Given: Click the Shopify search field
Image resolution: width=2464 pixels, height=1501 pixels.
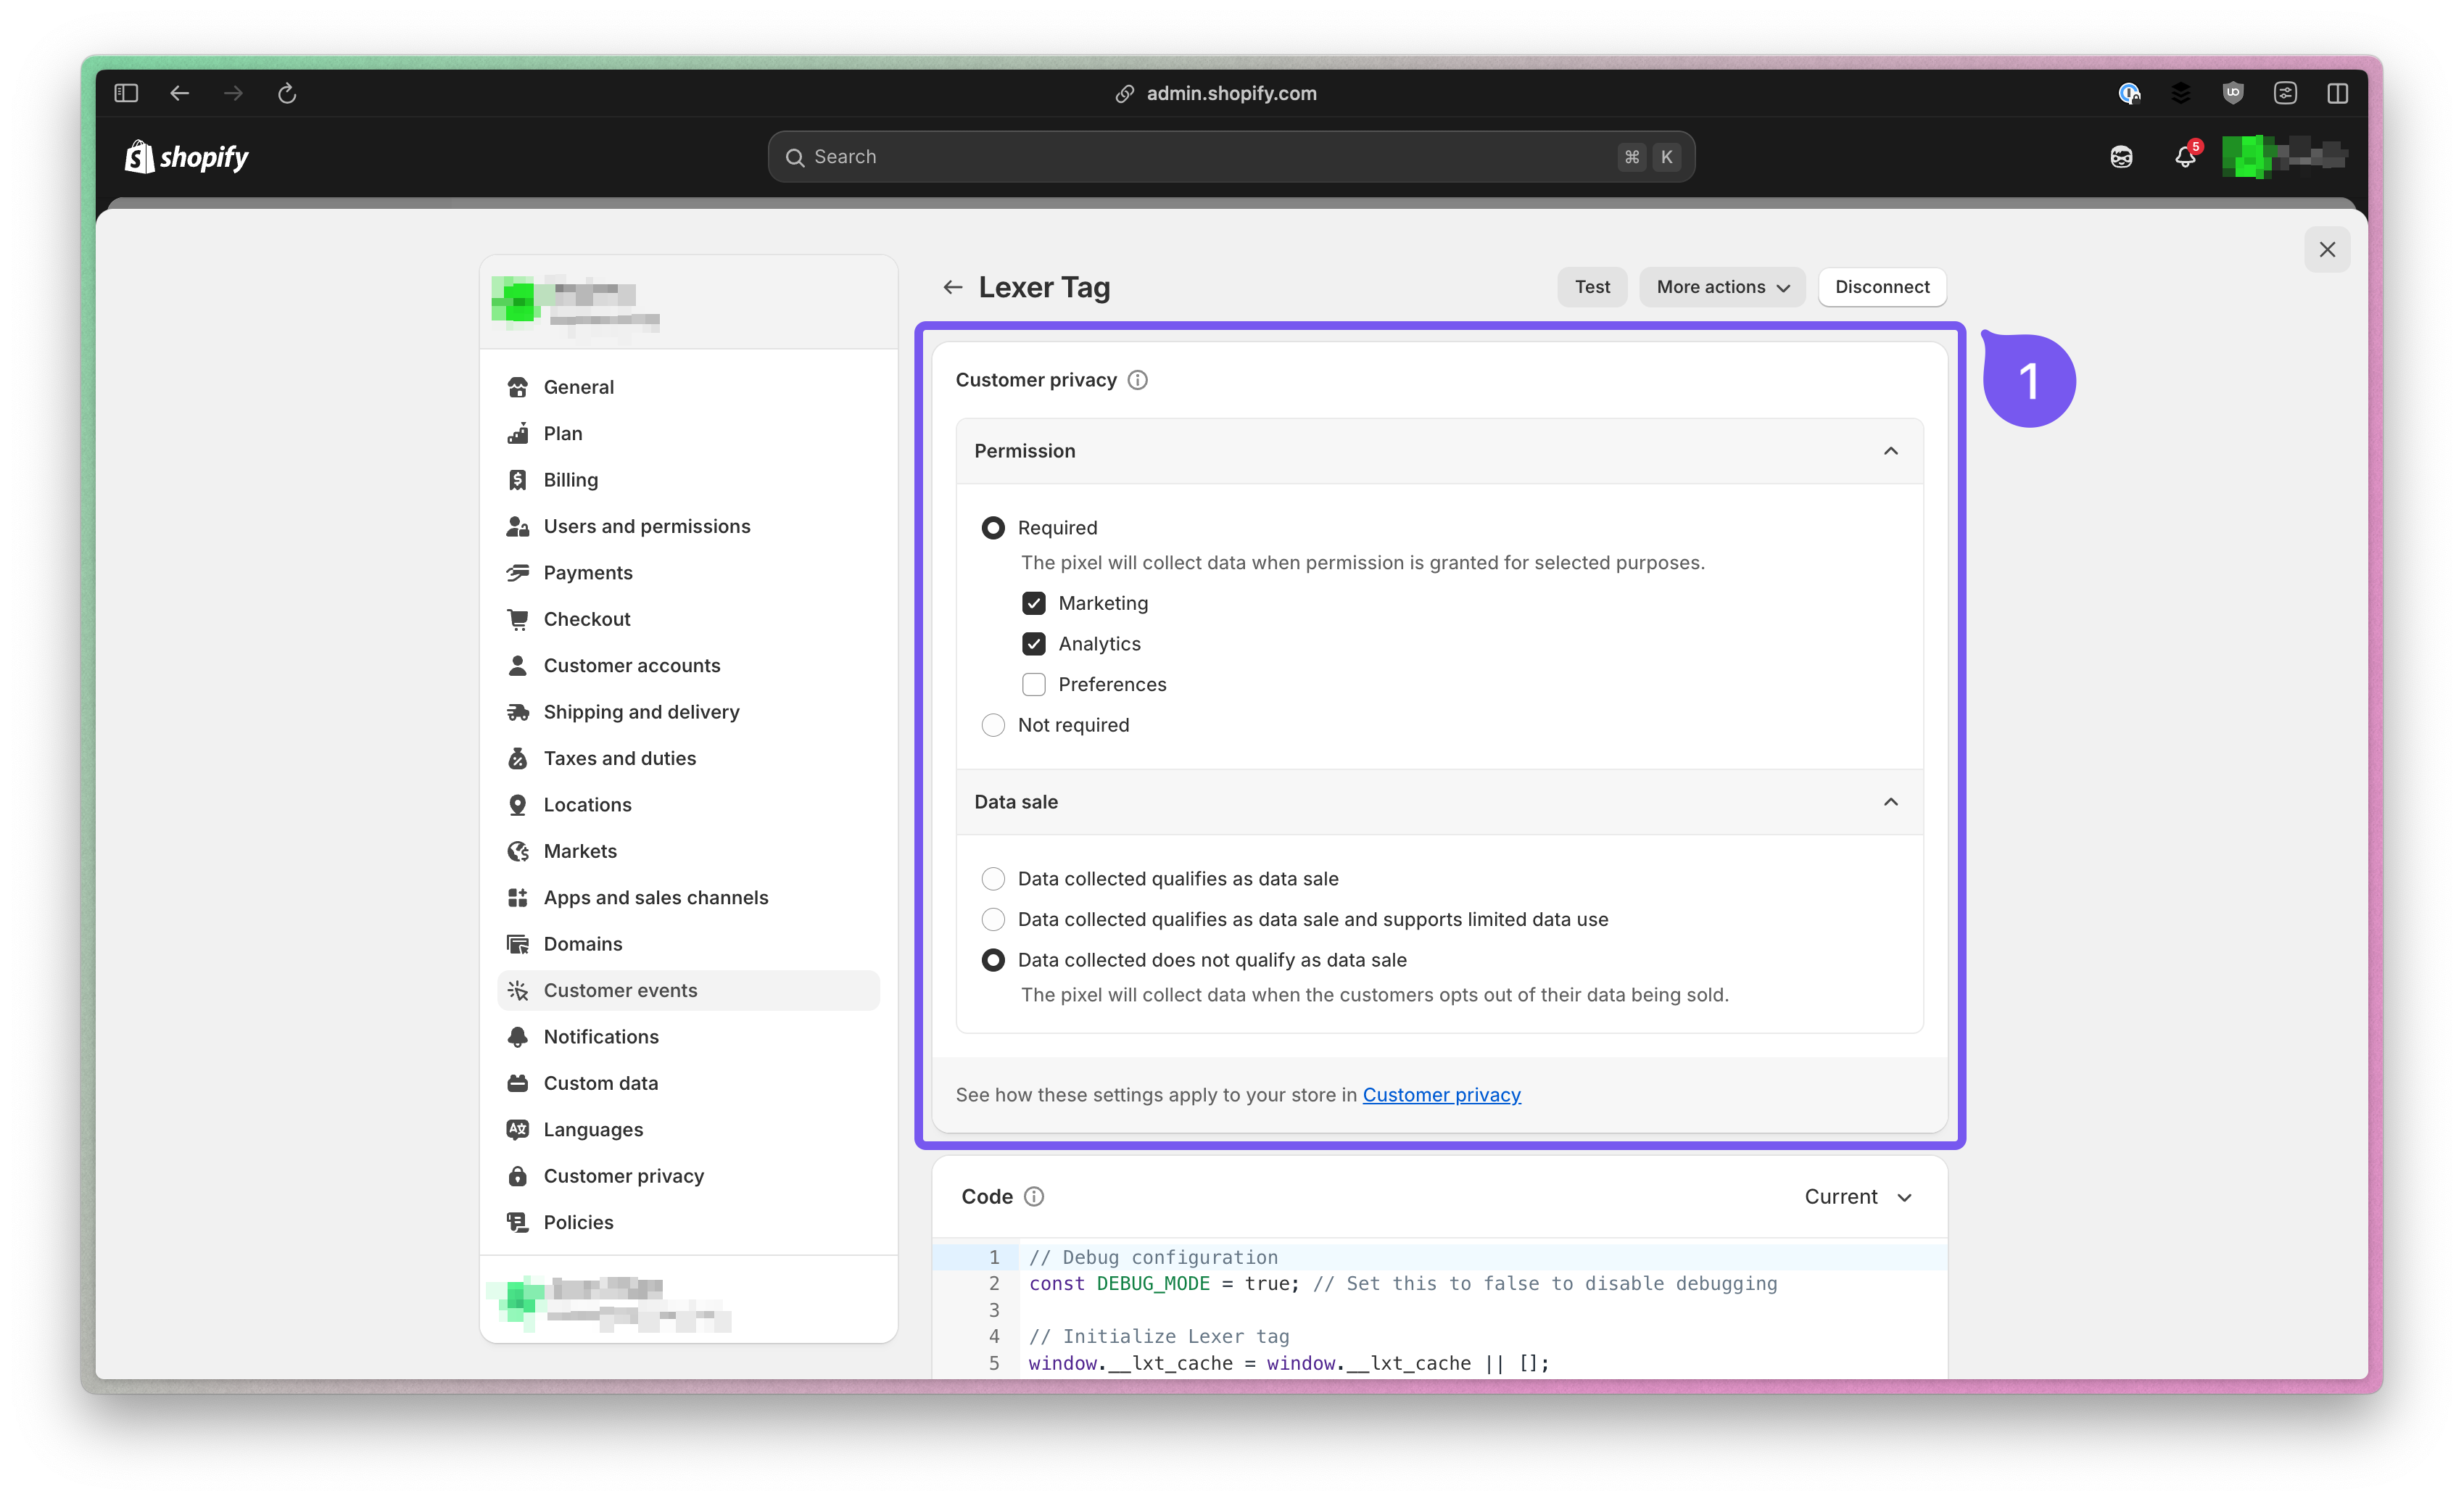Looking at the screenshot, I should point(1231,157).
